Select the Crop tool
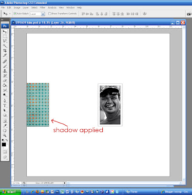192x195 pixels. [5, 51]
